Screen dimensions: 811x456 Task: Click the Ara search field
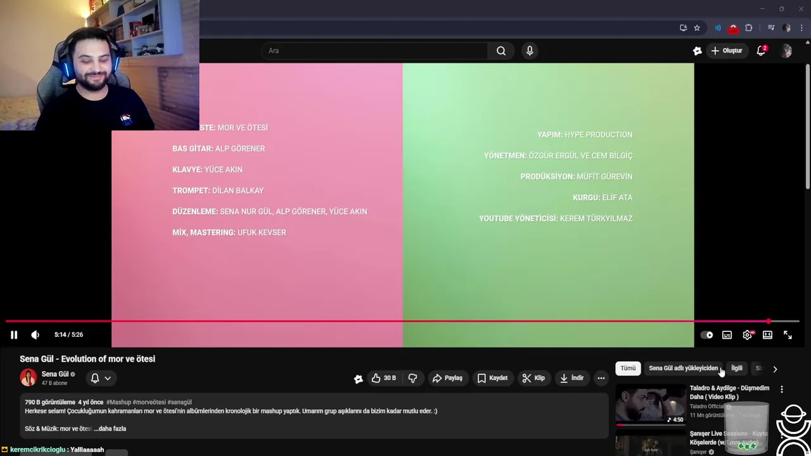pyautogui.click(x=374, y=51)
